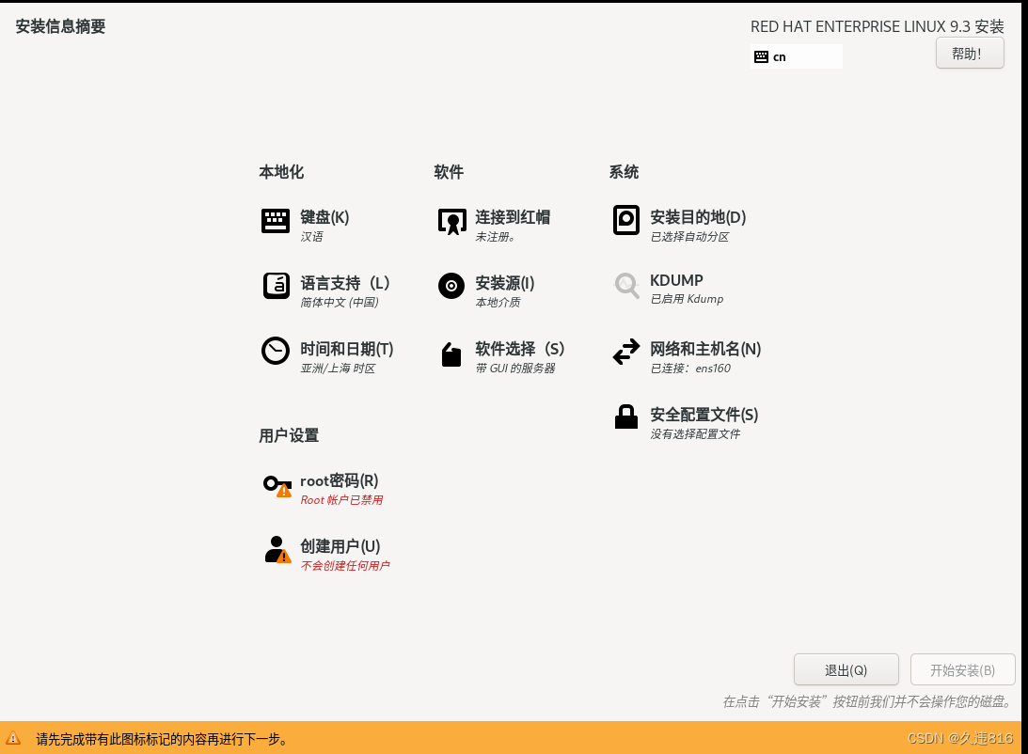
Task: Click the keyboard icon in the cn layout indicator
Action: coord(761,57)
